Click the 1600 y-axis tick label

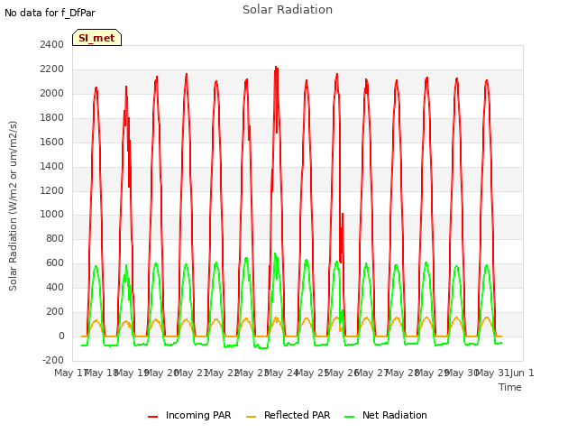click(x=52, y=143)
